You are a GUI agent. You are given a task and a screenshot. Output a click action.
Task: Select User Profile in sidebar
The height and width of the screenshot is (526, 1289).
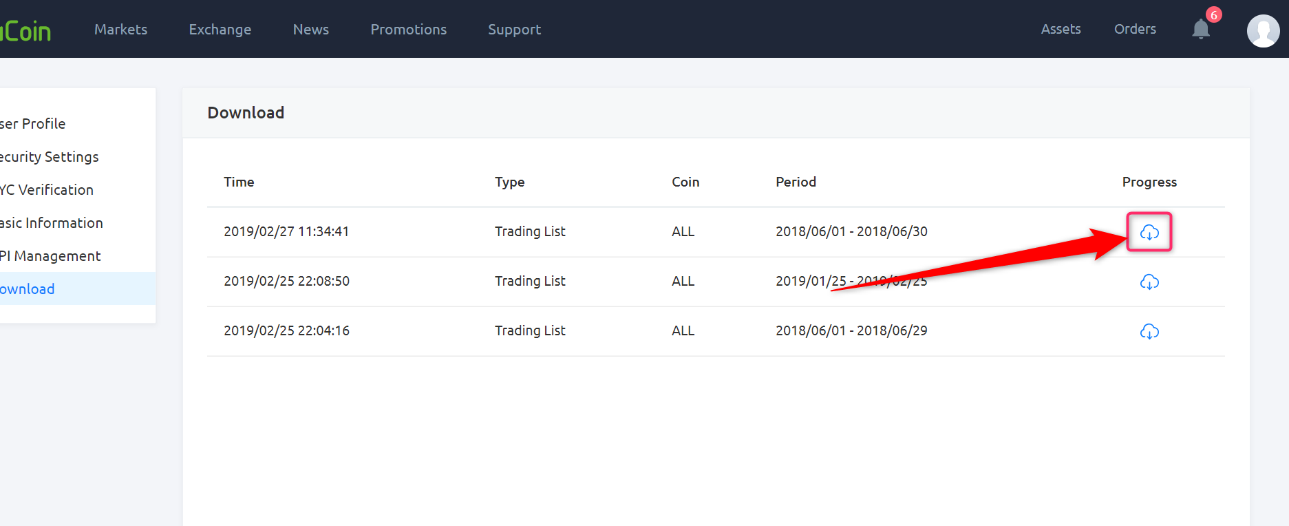click(x=33, y=124)
